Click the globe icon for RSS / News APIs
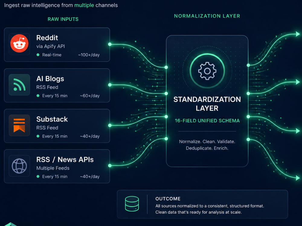The image size is (302, 226). coord(19,166)
